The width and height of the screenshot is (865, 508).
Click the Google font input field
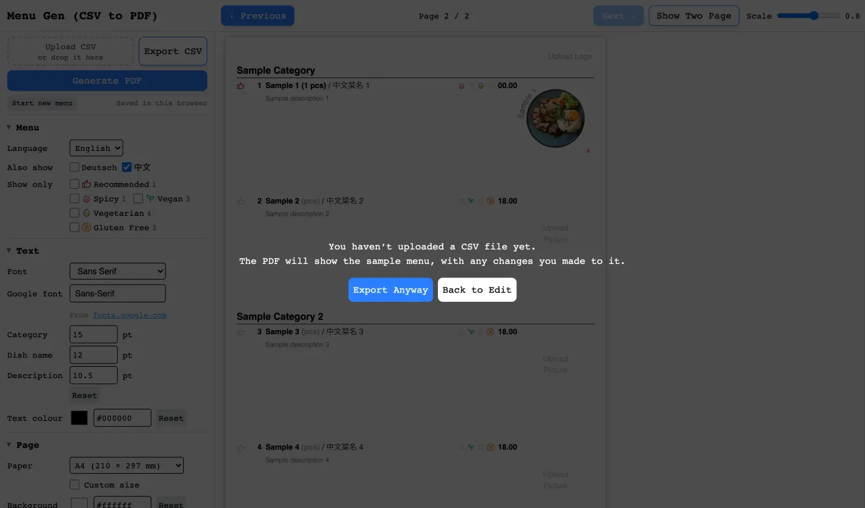(118, 293)
